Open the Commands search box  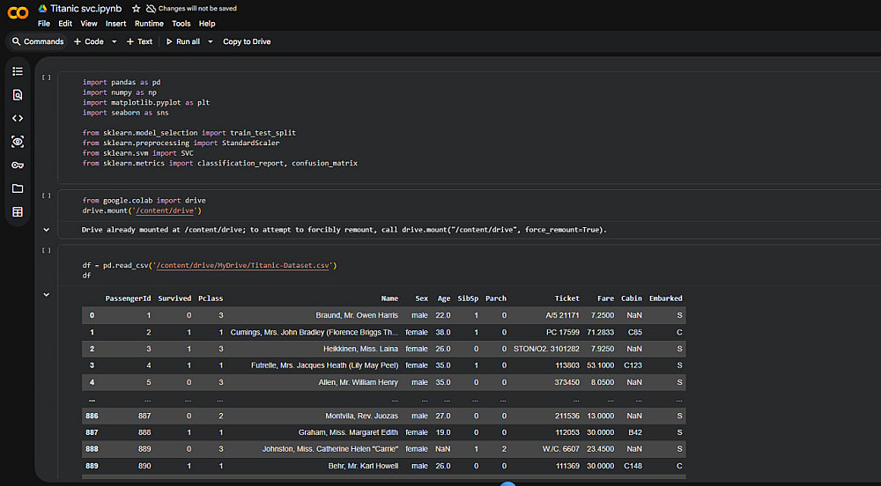point(38,41)
